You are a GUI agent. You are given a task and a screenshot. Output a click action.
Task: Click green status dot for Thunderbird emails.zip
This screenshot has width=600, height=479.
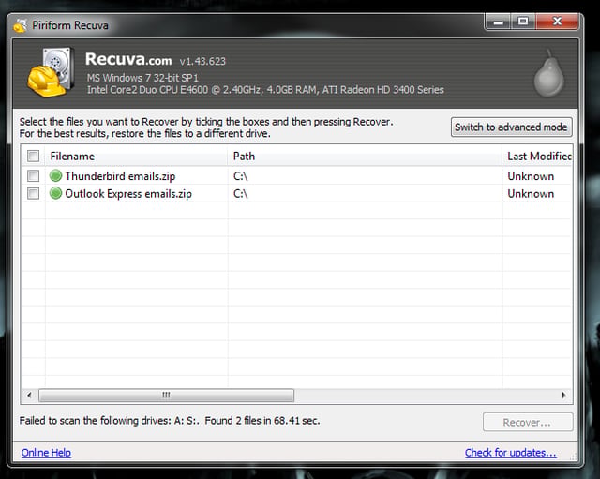tap(55, 175)
